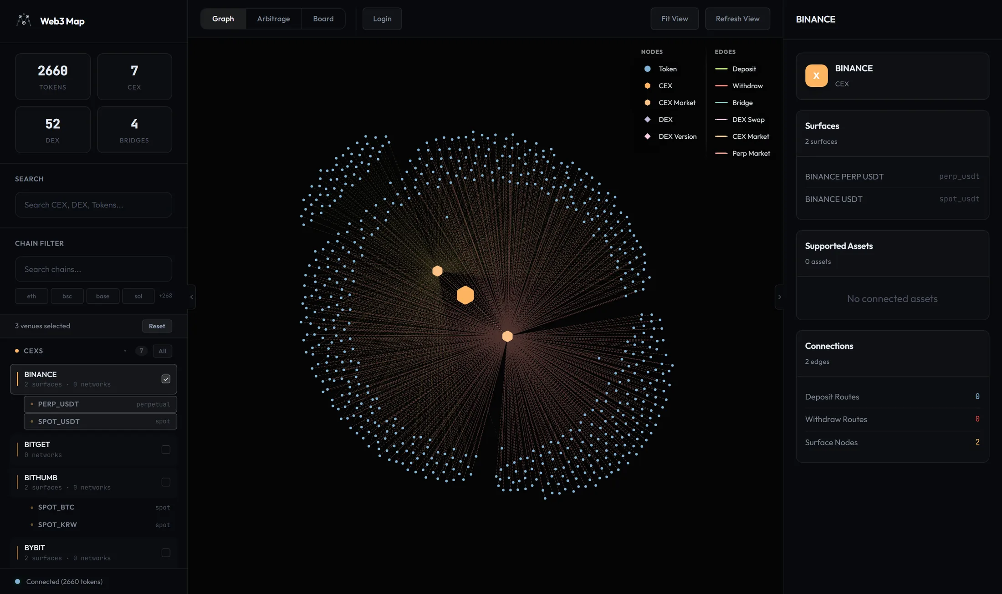Select the largest orange hexagon graph node
This screenshot has height=594, width=1002.
point(465,295)
